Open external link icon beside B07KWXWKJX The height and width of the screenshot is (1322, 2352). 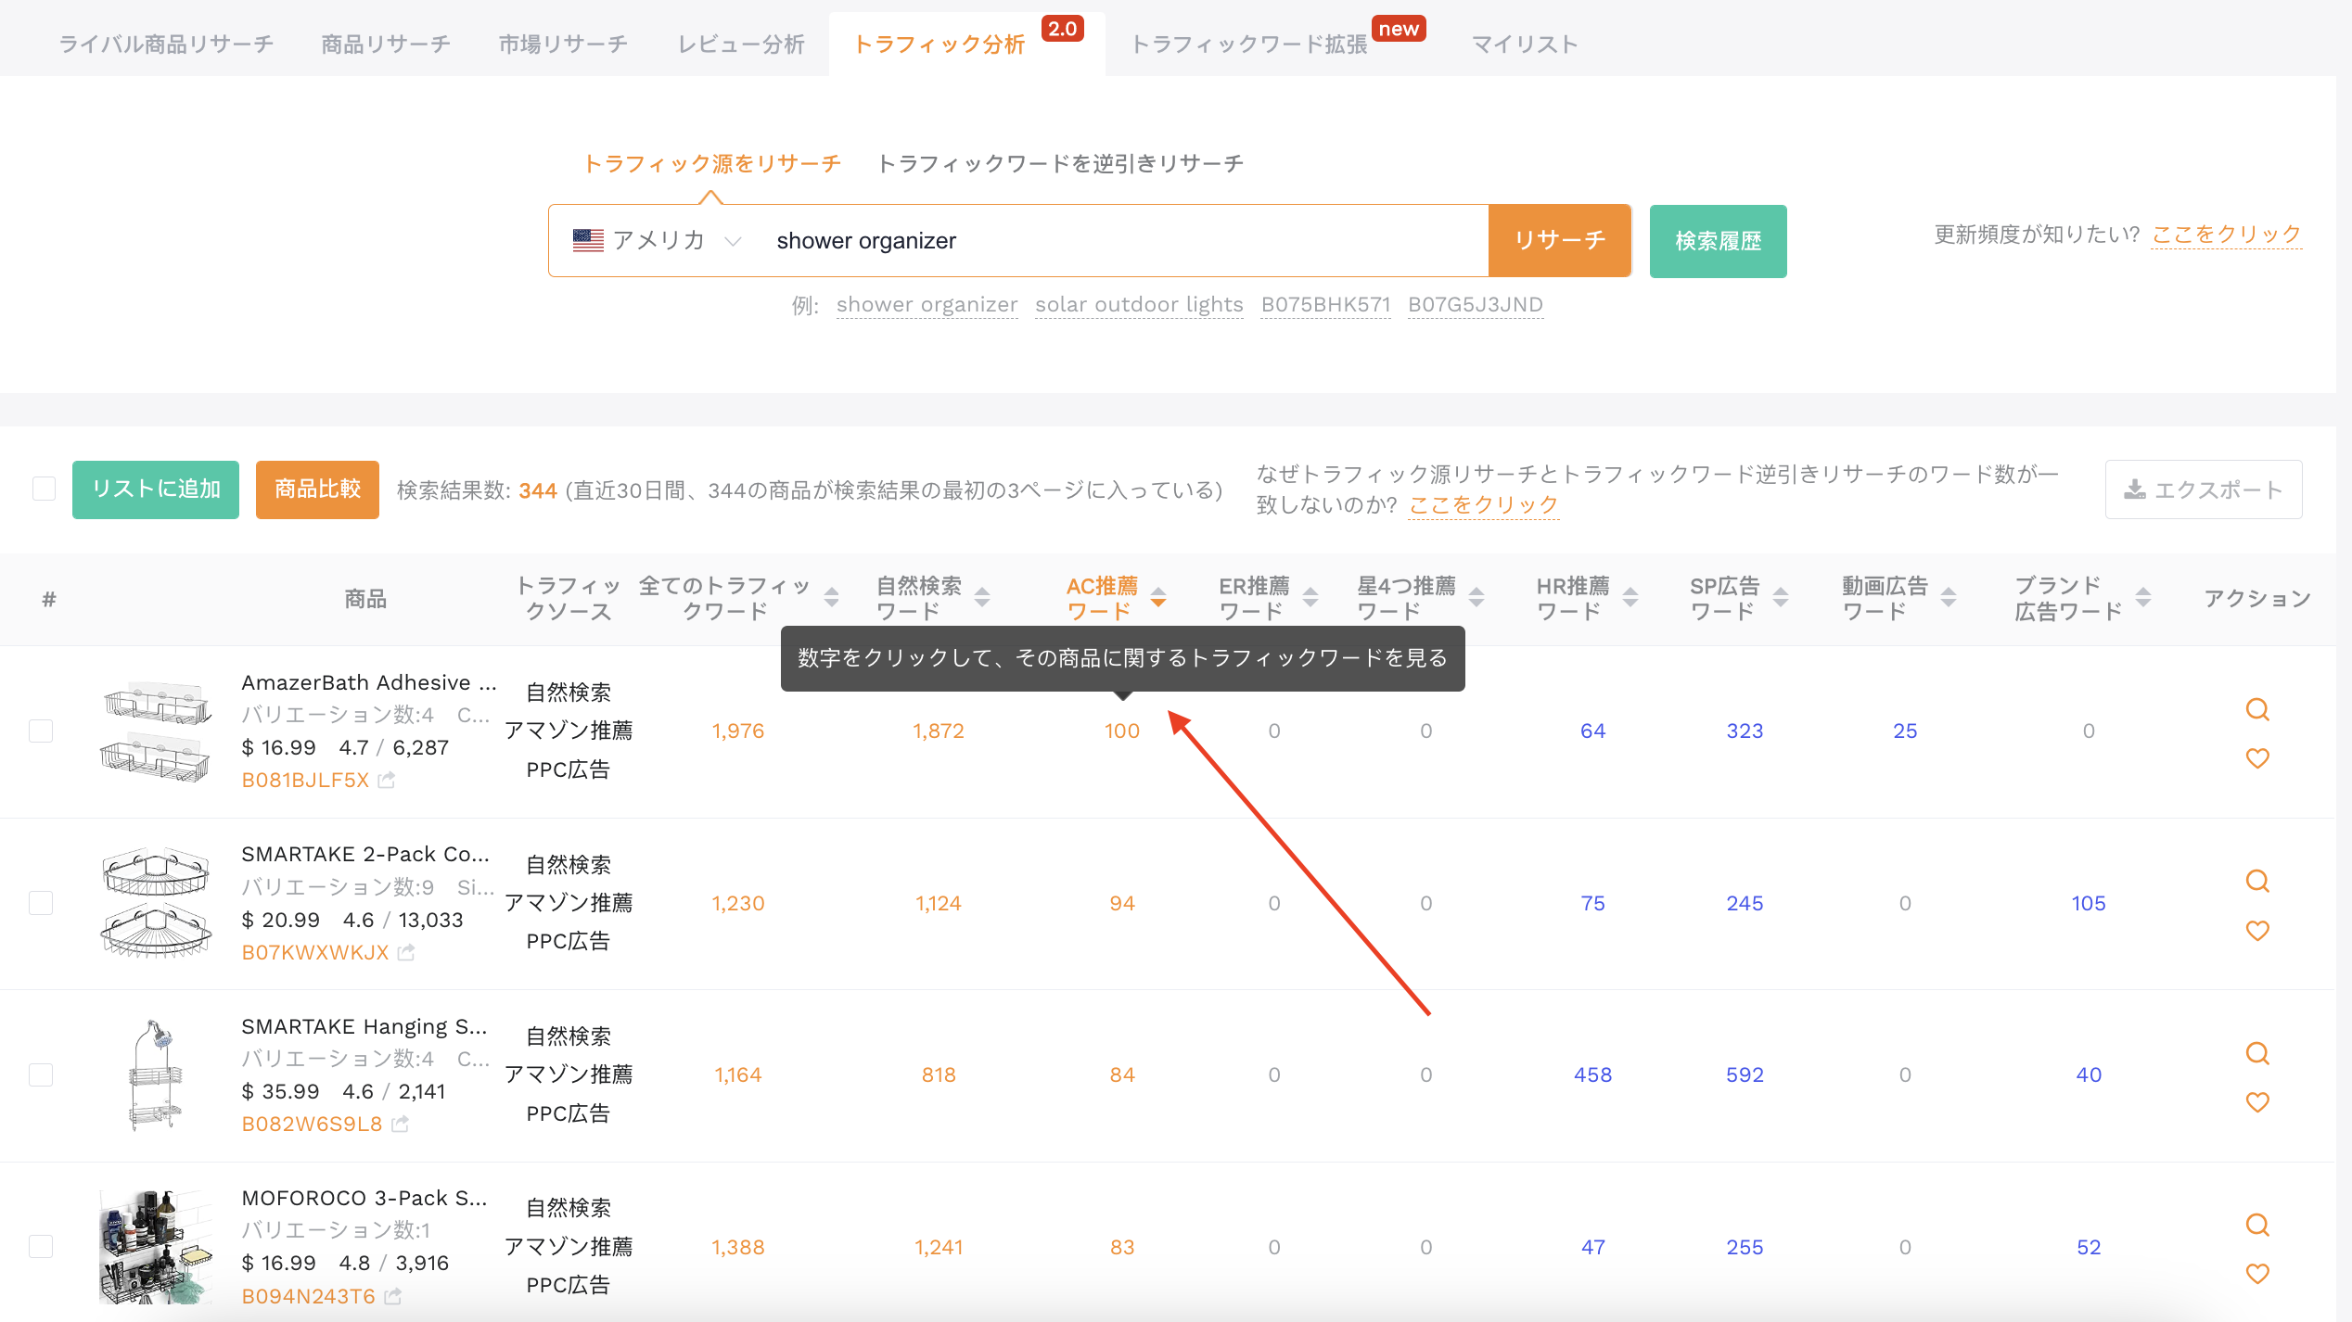coord(406,952)
